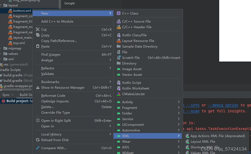Open the New submenu
Screen dimensions: 251x154
[x=73, y=13]
